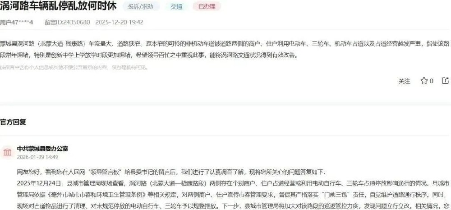Click the 已办理 status tag
451x210 pixels.
point(207,7)
